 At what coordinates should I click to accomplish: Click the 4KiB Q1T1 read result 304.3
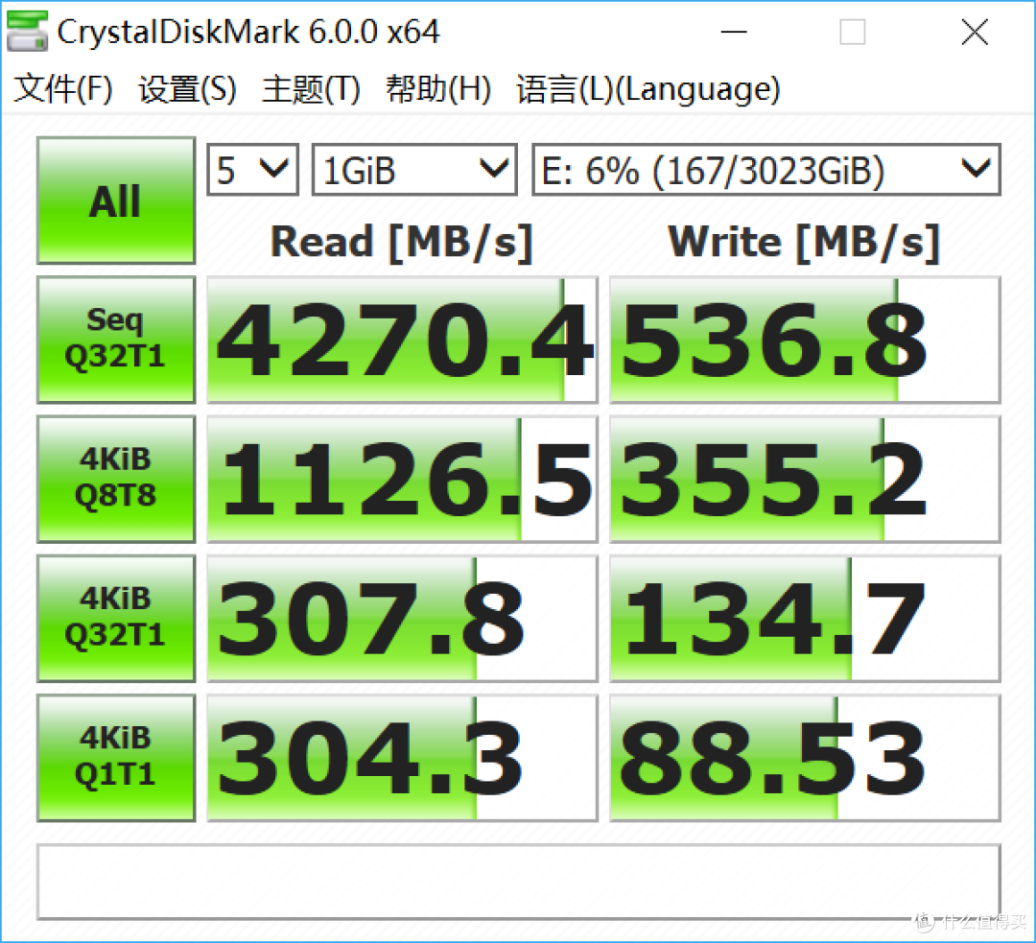(x=402, y=758)
